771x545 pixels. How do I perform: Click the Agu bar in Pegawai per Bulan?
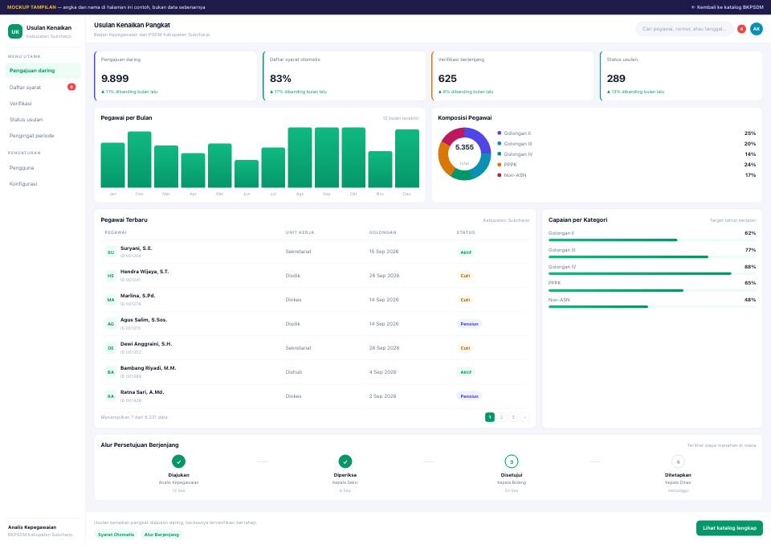[300, 158]
